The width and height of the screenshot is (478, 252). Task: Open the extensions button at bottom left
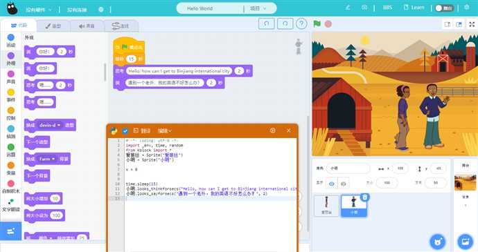tap(10, 231)
